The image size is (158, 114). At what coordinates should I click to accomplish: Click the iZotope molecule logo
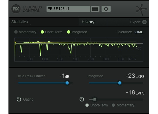click(x=141, y=10)
